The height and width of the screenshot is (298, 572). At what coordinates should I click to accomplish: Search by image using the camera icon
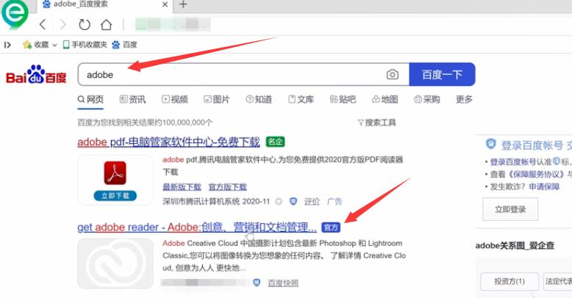tap(392, 74)
